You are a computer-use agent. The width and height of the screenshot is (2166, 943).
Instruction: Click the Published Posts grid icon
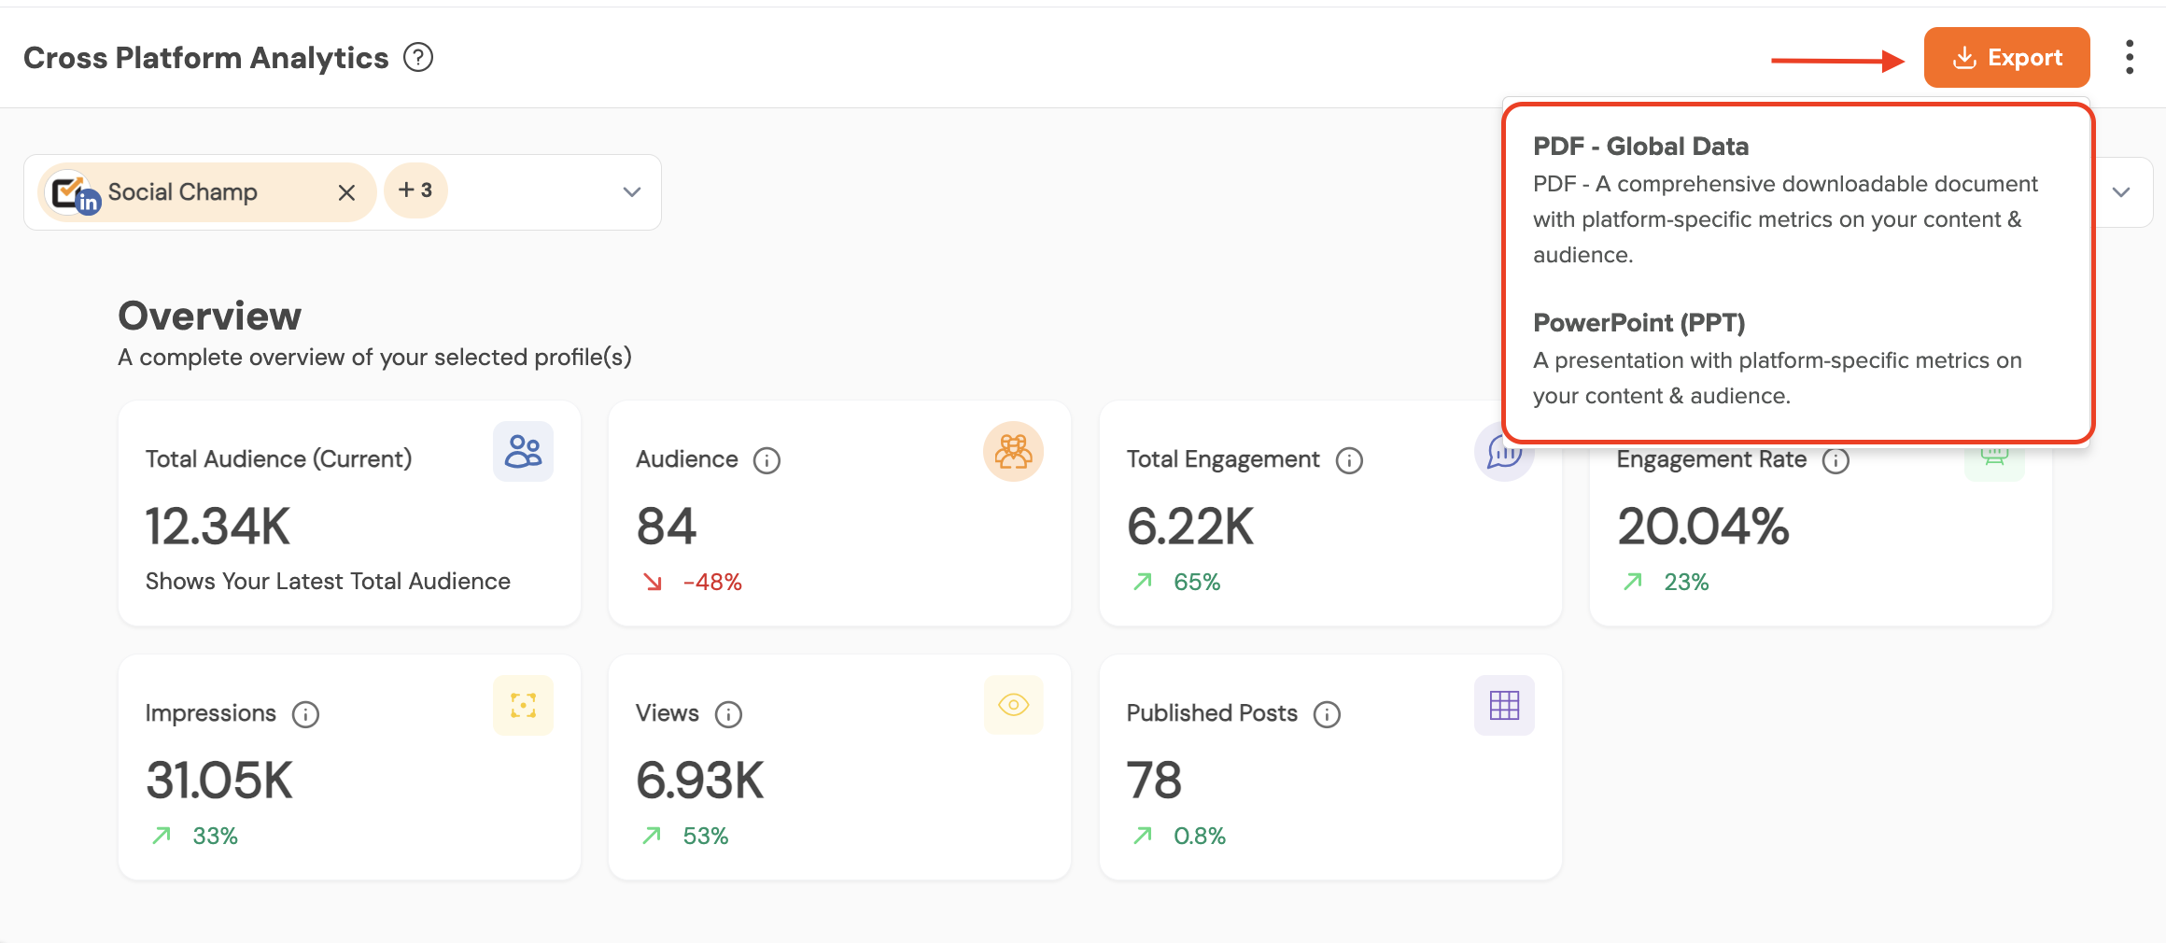[1504, 706]
